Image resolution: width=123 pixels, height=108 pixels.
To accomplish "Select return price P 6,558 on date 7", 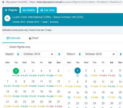I will [69, 86].
